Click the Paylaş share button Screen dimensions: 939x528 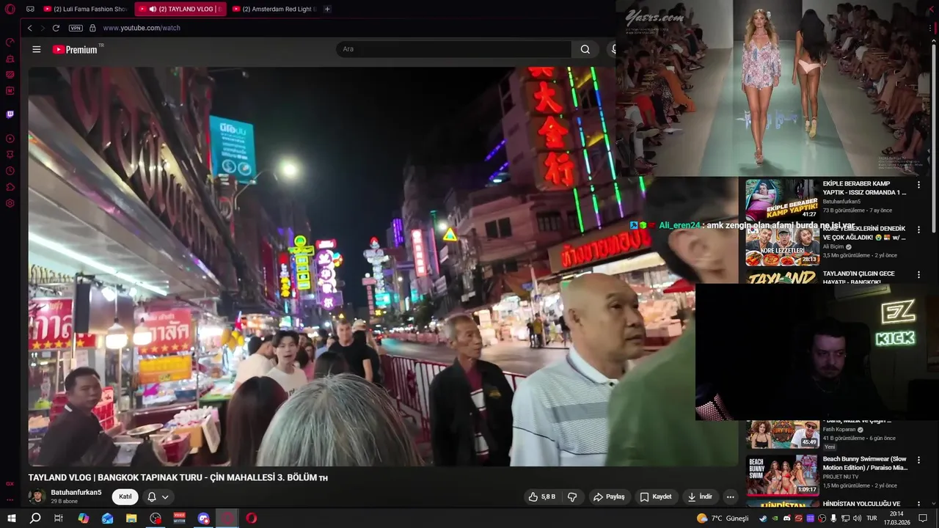(x=609, y=496)
